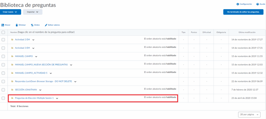Image resolution: width=266 pixels, height=119 pixels.
Task: Open Respondus LockDown Browser Storage section
Action: pyautogui.click(x=44, y=81)
